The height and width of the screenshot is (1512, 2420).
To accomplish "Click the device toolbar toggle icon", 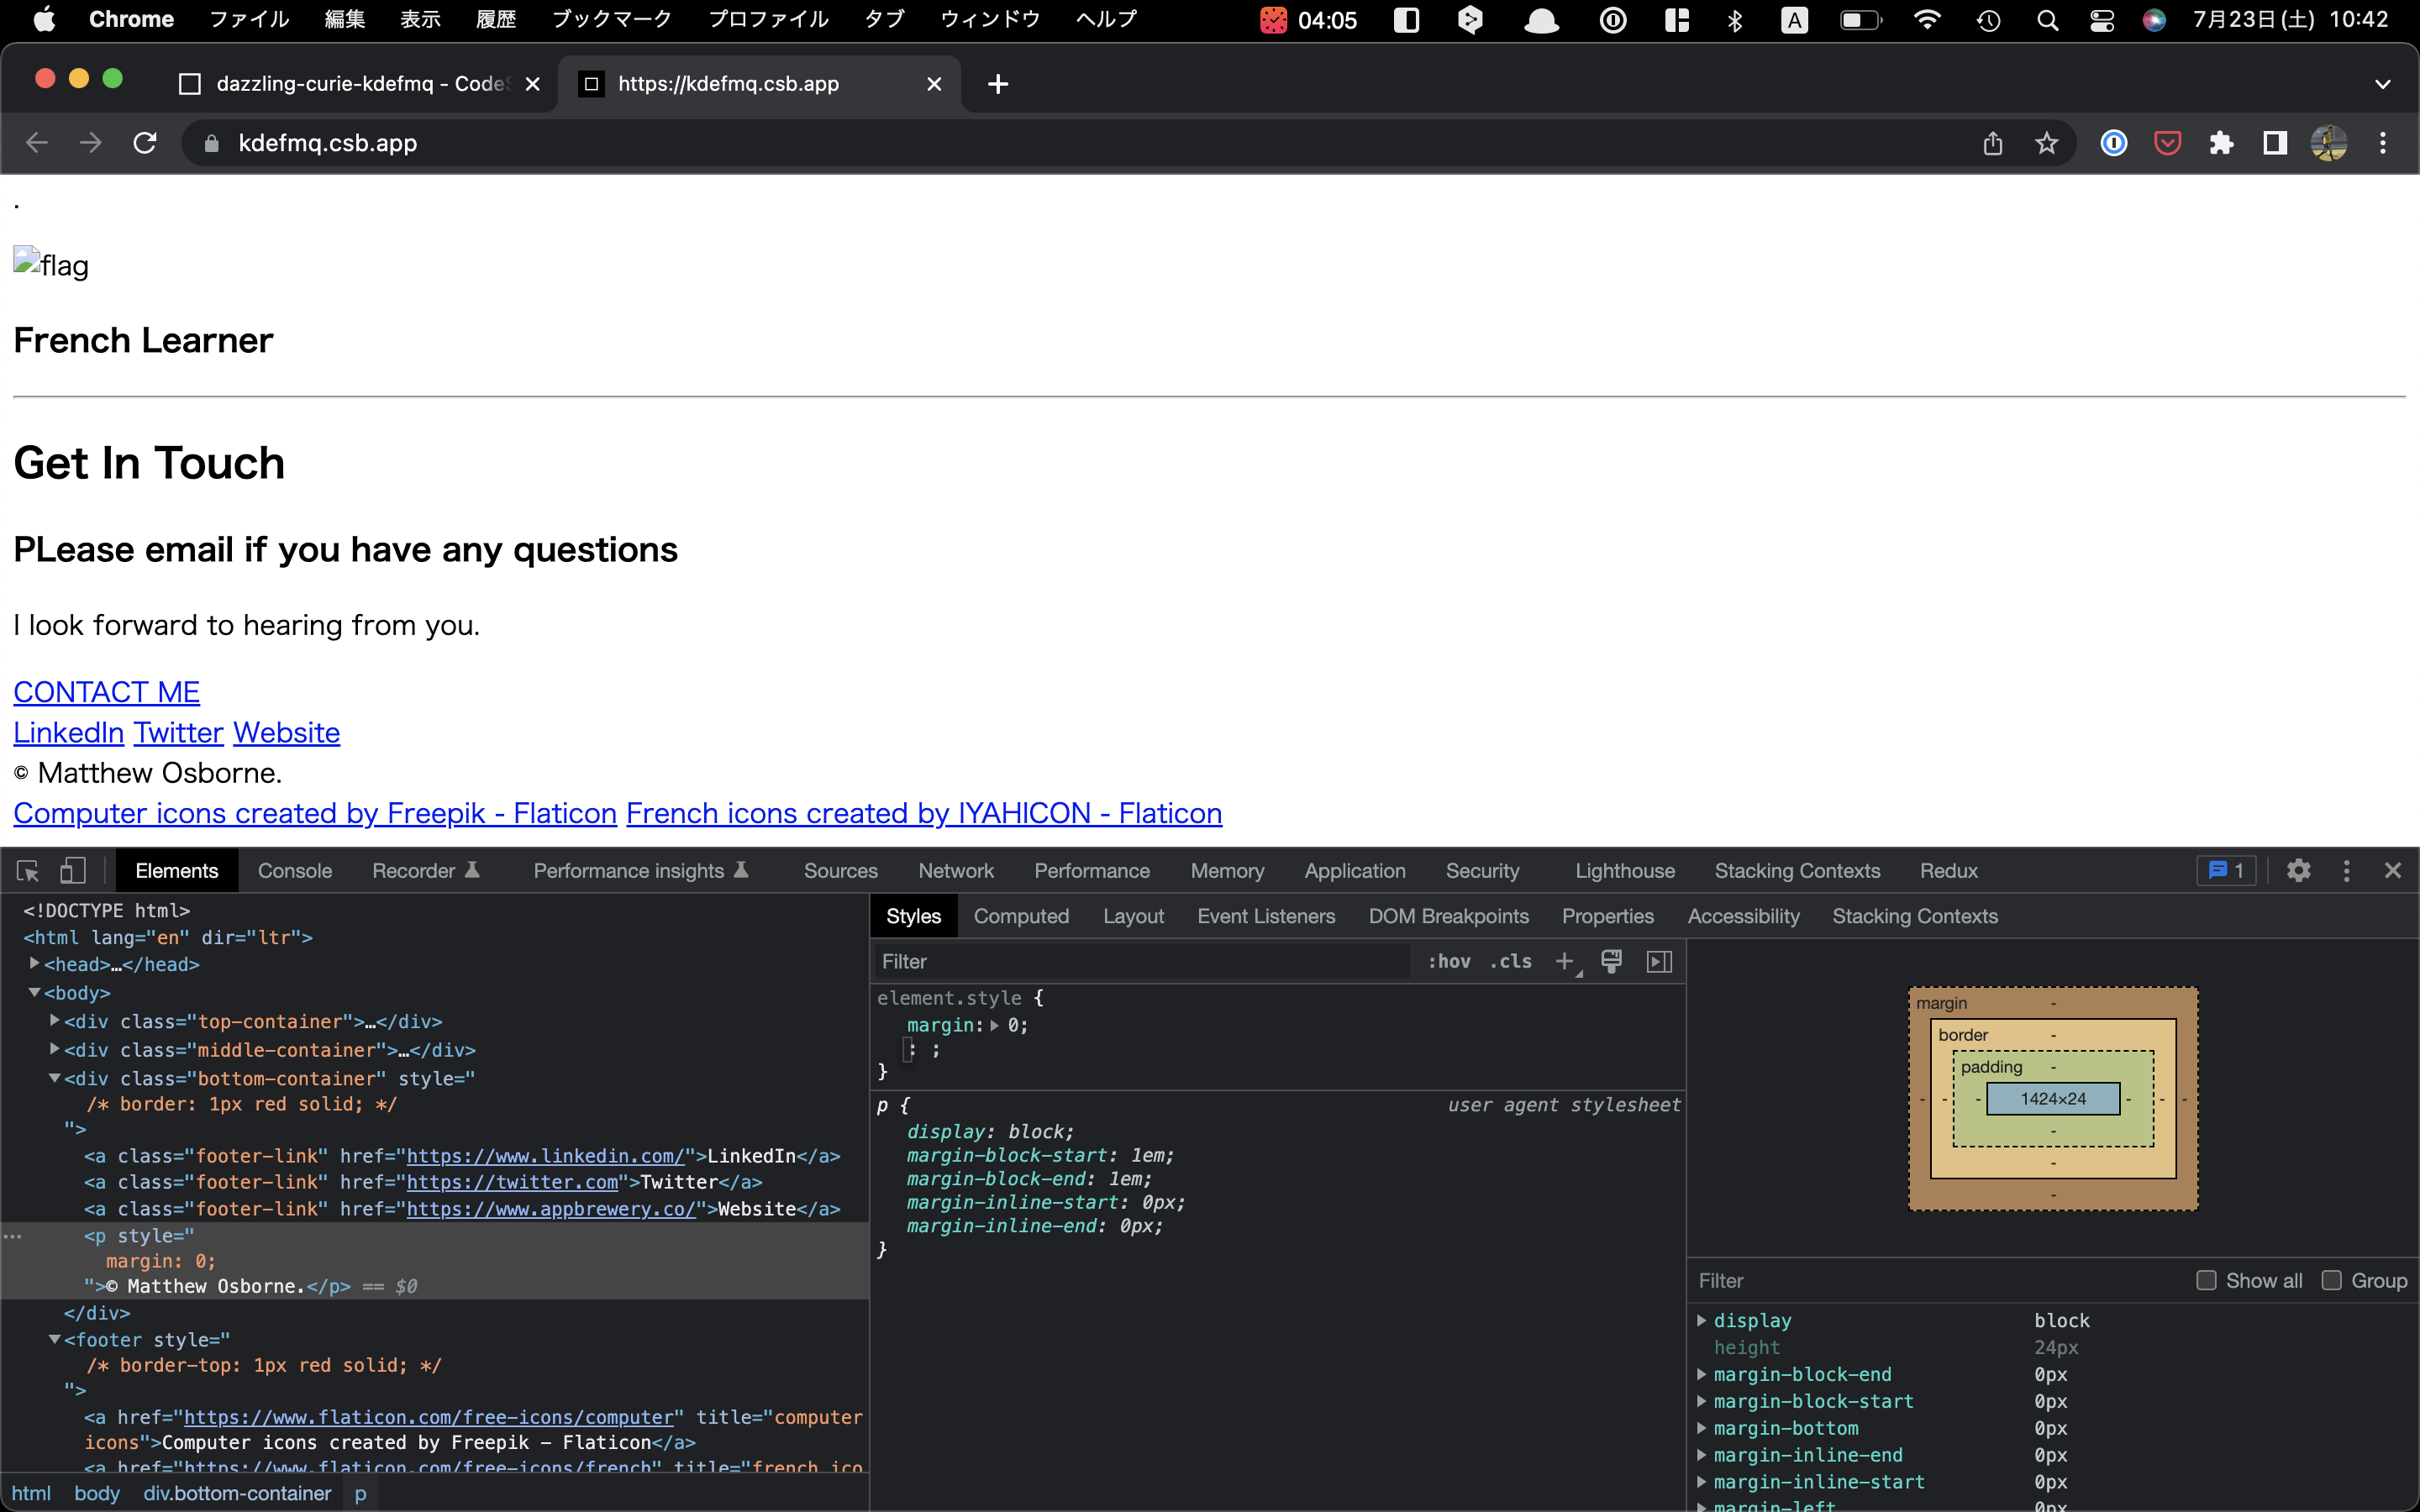I will 71,869.
